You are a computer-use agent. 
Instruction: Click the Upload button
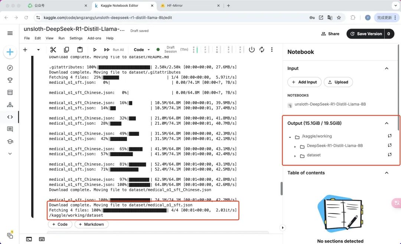338,82
